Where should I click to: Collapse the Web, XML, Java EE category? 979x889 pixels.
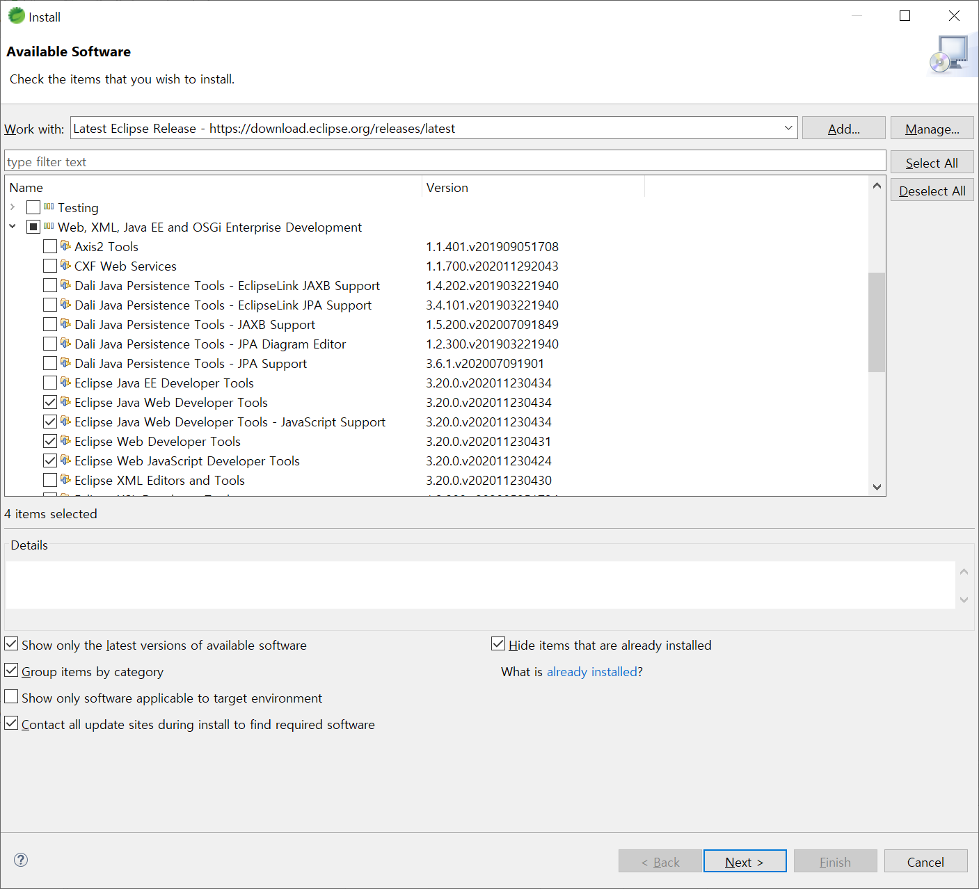(x=13, y=227)
